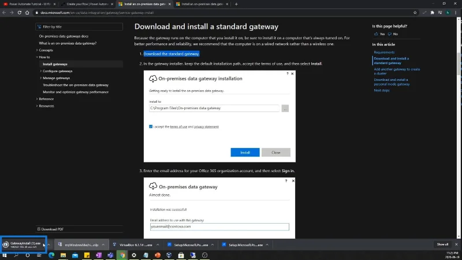Open the Chrome extensions puzzle icon
The height and width of the screenshot is (260, 462).
point(432,13)
